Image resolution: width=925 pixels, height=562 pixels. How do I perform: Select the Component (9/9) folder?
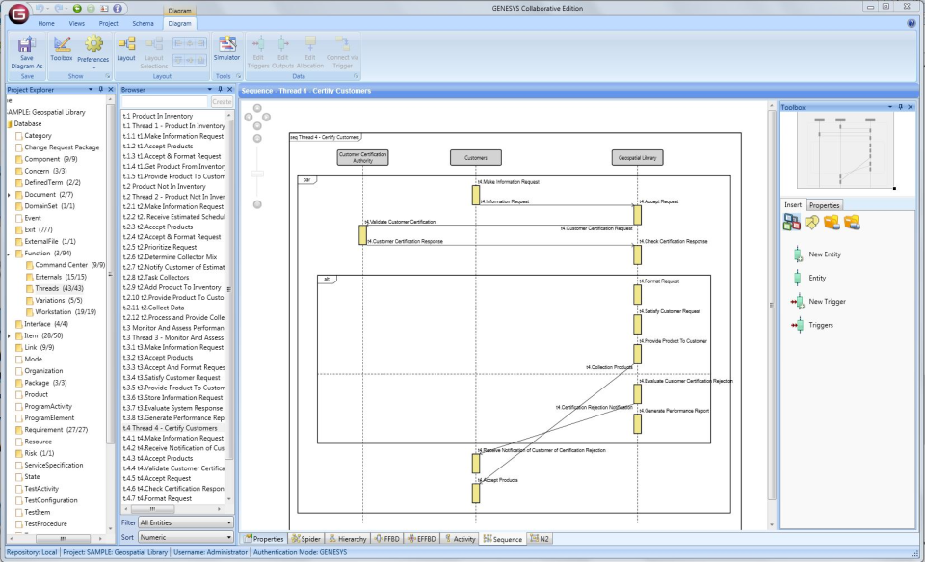(x=51, y=159)
